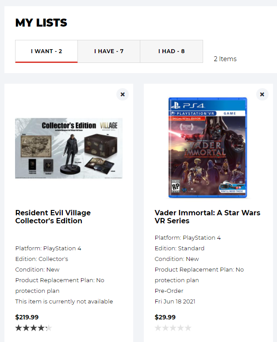This screenshot has width=277, height=342.
Task: Open Vader Immortal: A Star Wars VR Series title
Action: tap(207, 217)
